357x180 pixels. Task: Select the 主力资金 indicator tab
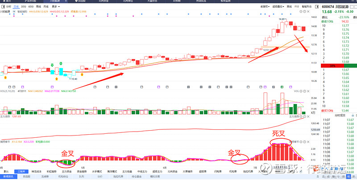coord(67,171)
